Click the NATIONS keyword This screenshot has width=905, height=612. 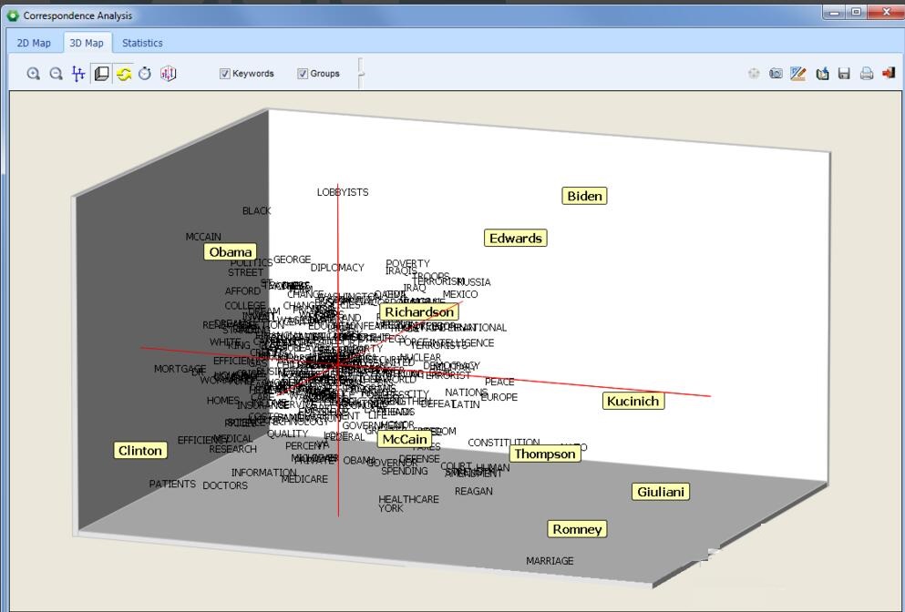pyautogui.click(x=467, y=393)
